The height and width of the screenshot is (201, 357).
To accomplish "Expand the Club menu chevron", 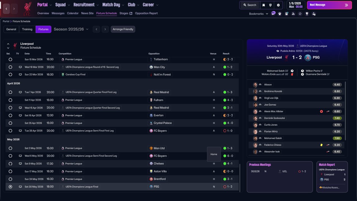I will (x=138, y=5).
